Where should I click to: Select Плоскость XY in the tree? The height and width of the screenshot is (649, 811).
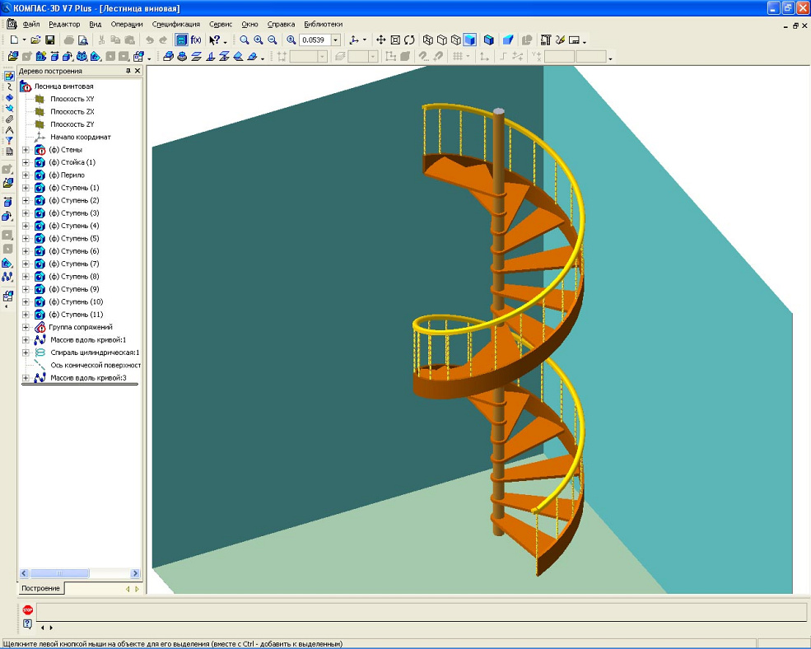pyautogui.click(x=72, y=99)
